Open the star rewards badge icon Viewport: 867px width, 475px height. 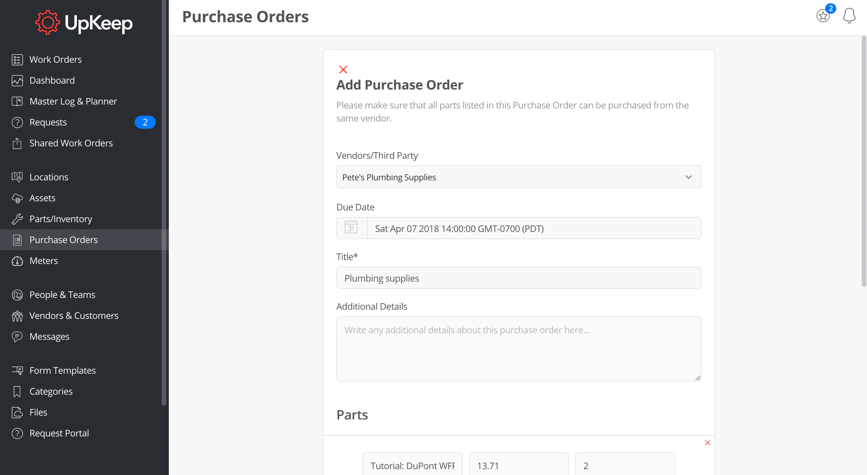823,15
